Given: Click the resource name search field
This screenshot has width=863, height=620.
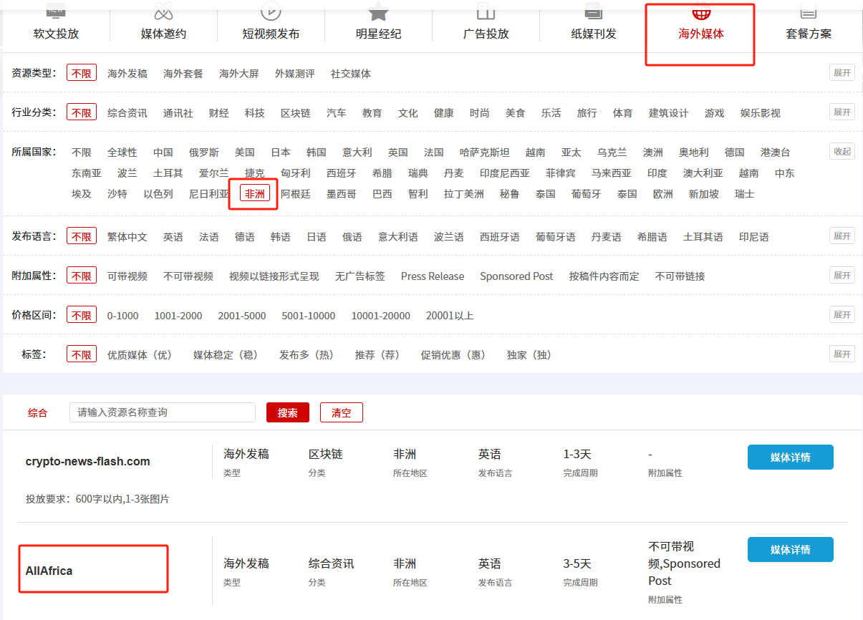Looking at the screenshot, I should (x=163, y=412).
